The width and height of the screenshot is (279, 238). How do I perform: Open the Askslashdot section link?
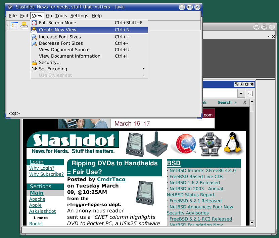point(43,211)
